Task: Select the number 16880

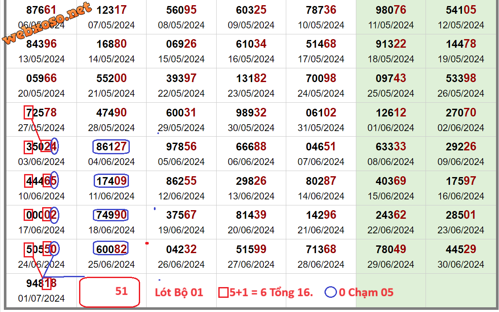Action: coord(111,44)
